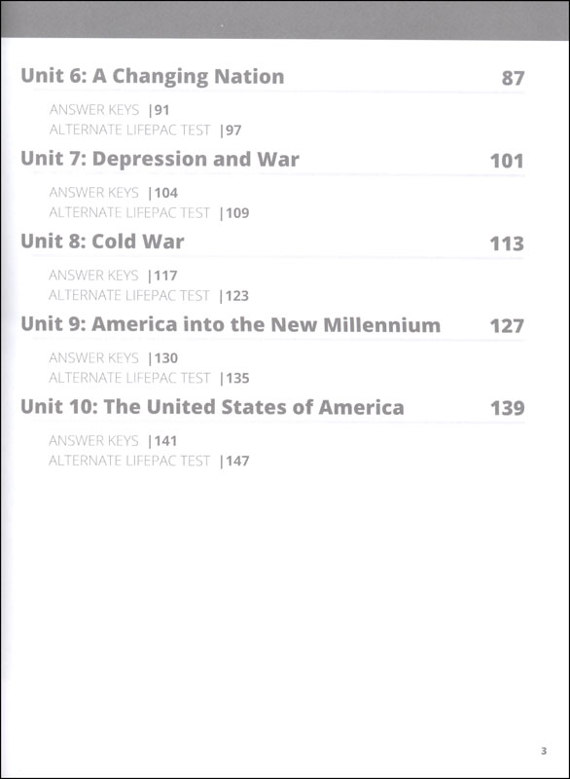Click Unit 9: America into the New Millennium
Image resolution: width=570 pixels, height=779 pixels.
231,325
